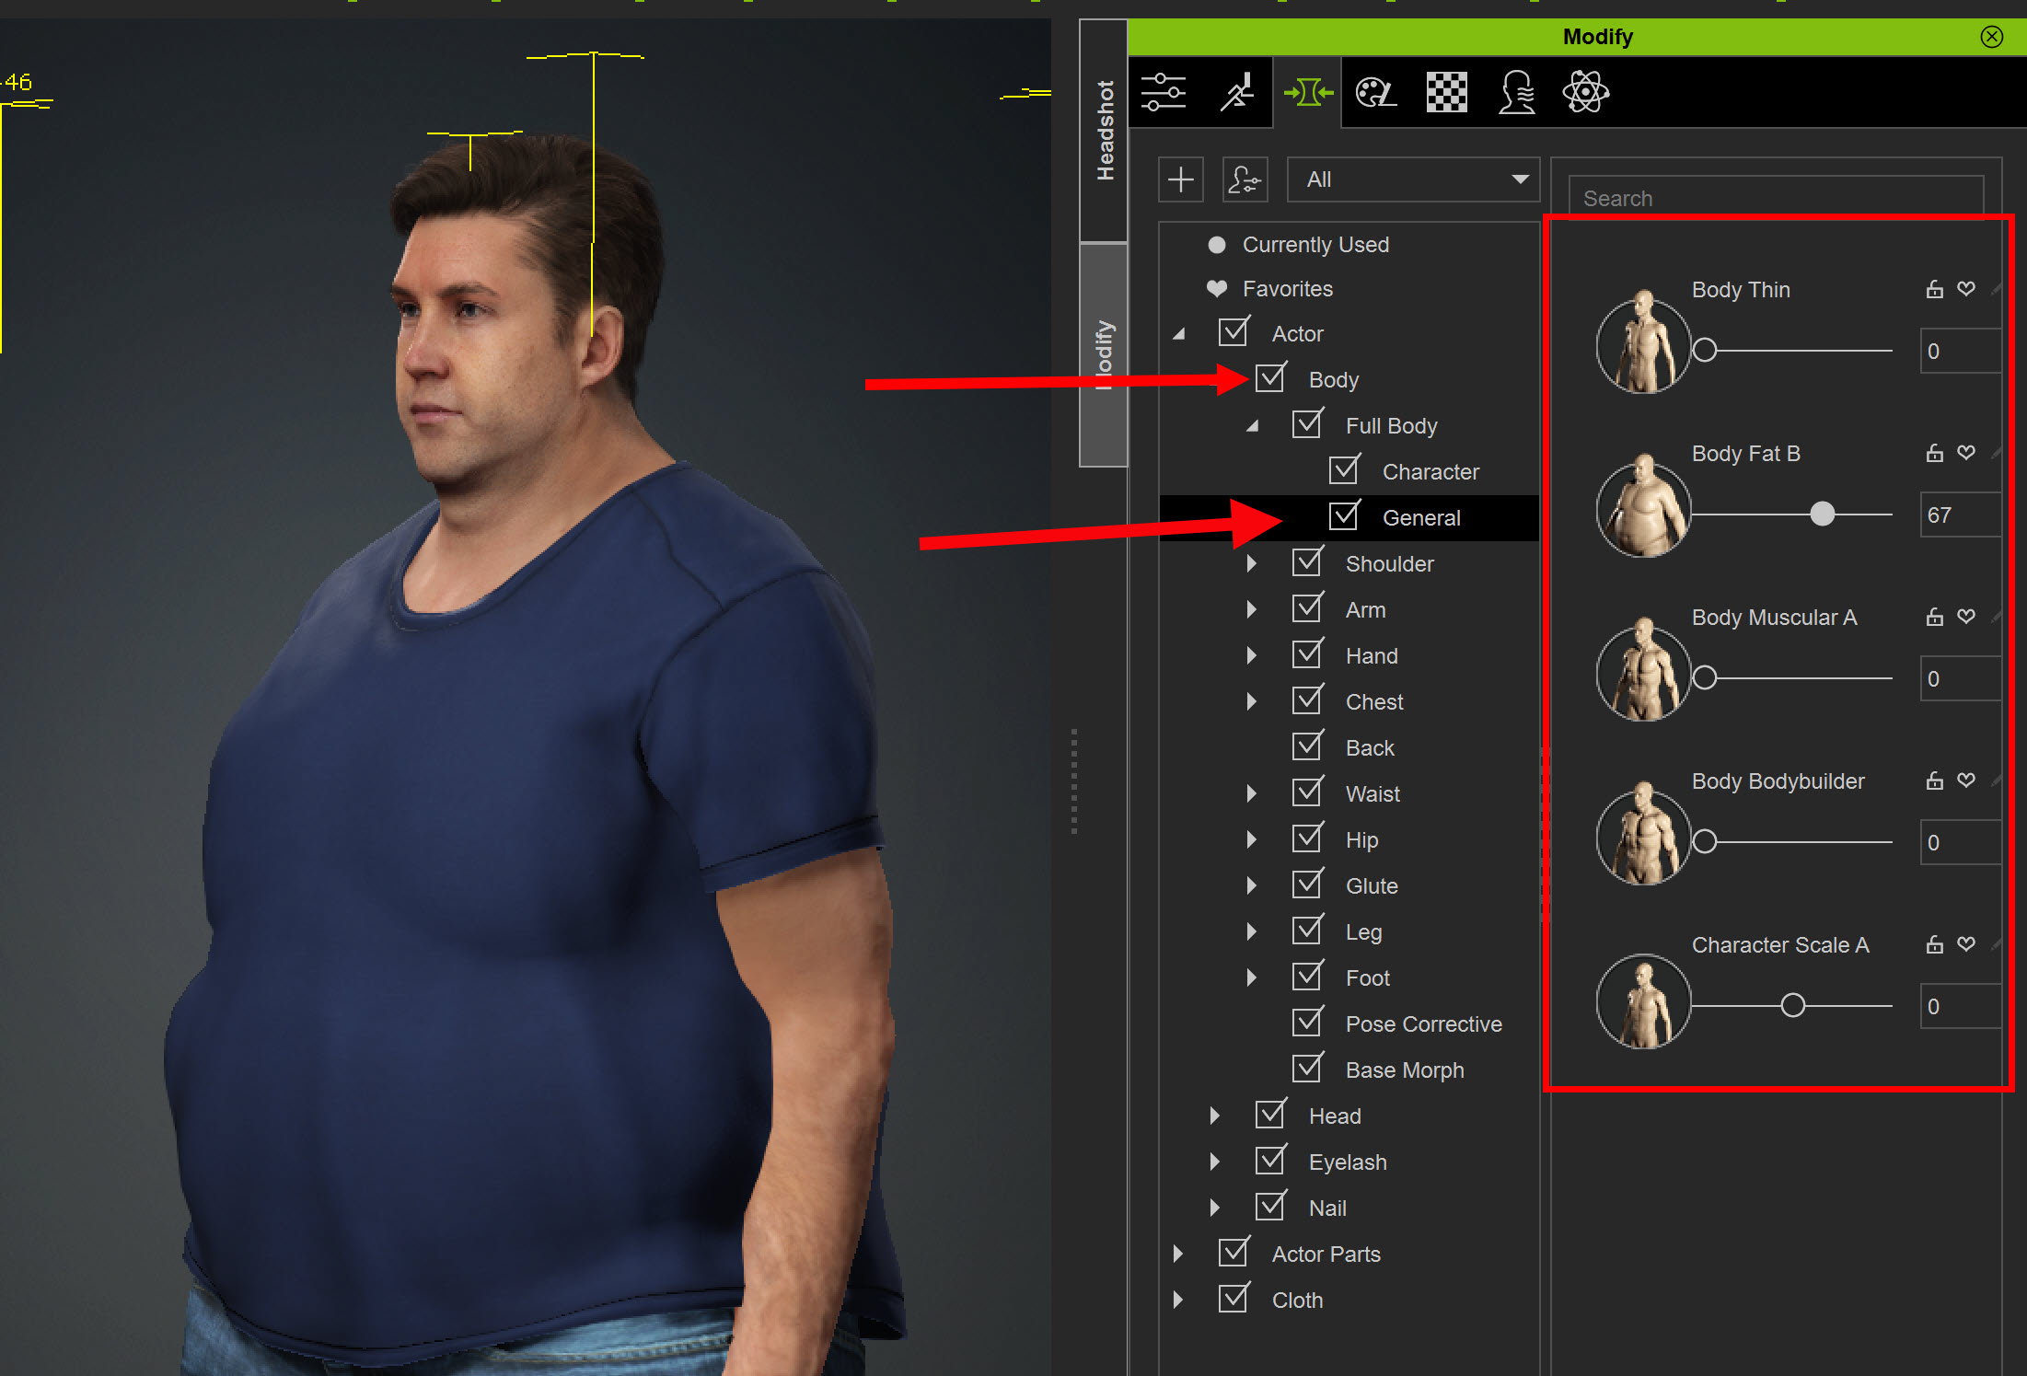Select Currently Used in morph list
The image size is (2027, 1376).
(x=1315, y=245)
